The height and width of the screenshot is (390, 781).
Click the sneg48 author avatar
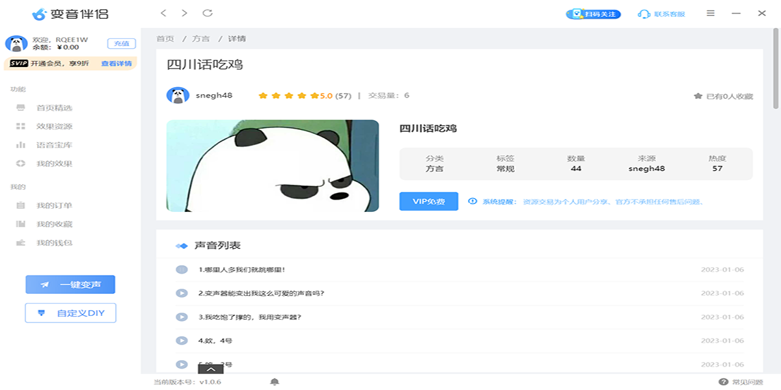178,96
